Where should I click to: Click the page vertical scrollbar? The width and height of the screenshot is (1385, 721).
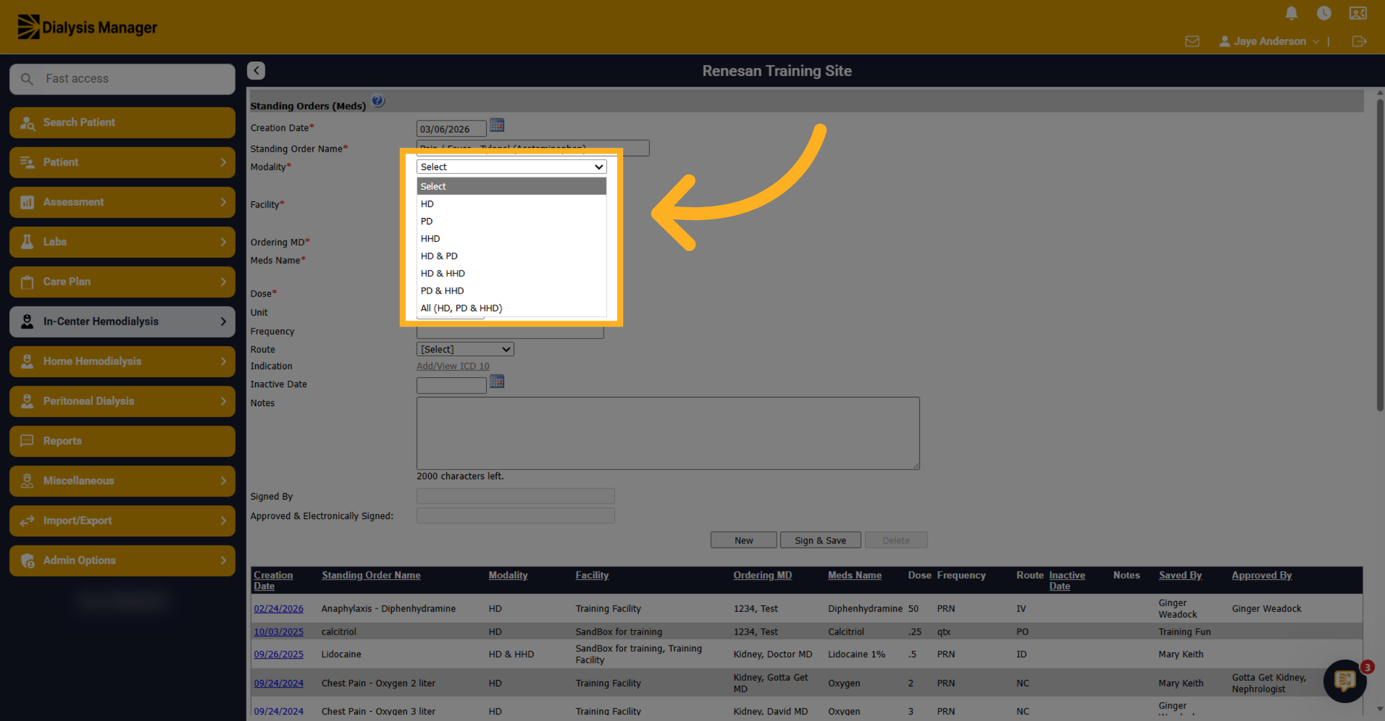[1380, 256]
